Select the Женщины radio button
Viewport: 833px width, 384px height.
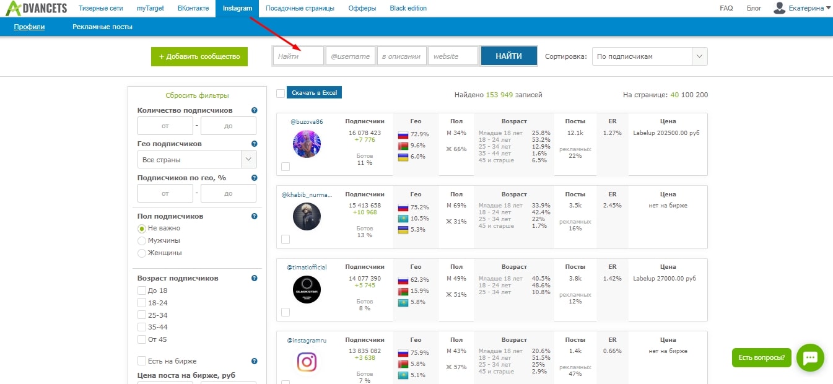(x=142, y=253)
